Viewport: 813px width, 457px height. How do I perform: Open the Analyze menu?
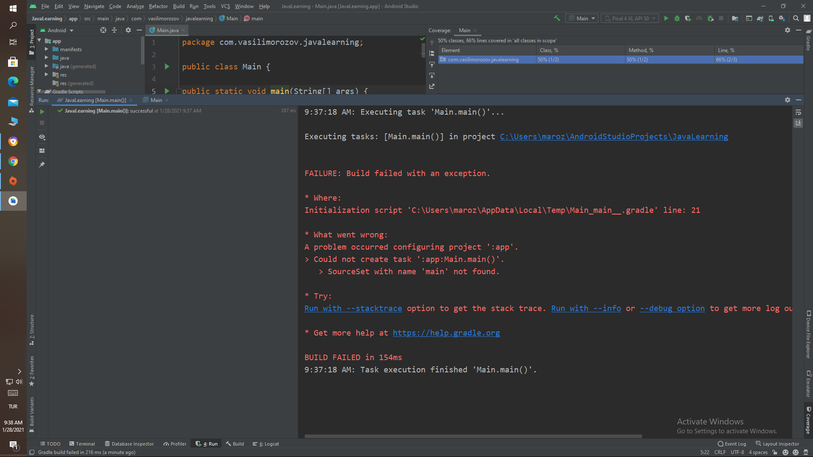[x=135, y=6]
